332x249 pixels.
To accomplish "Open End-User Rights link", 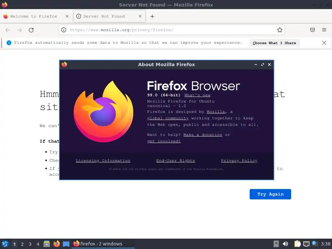I will pos(175,160).
